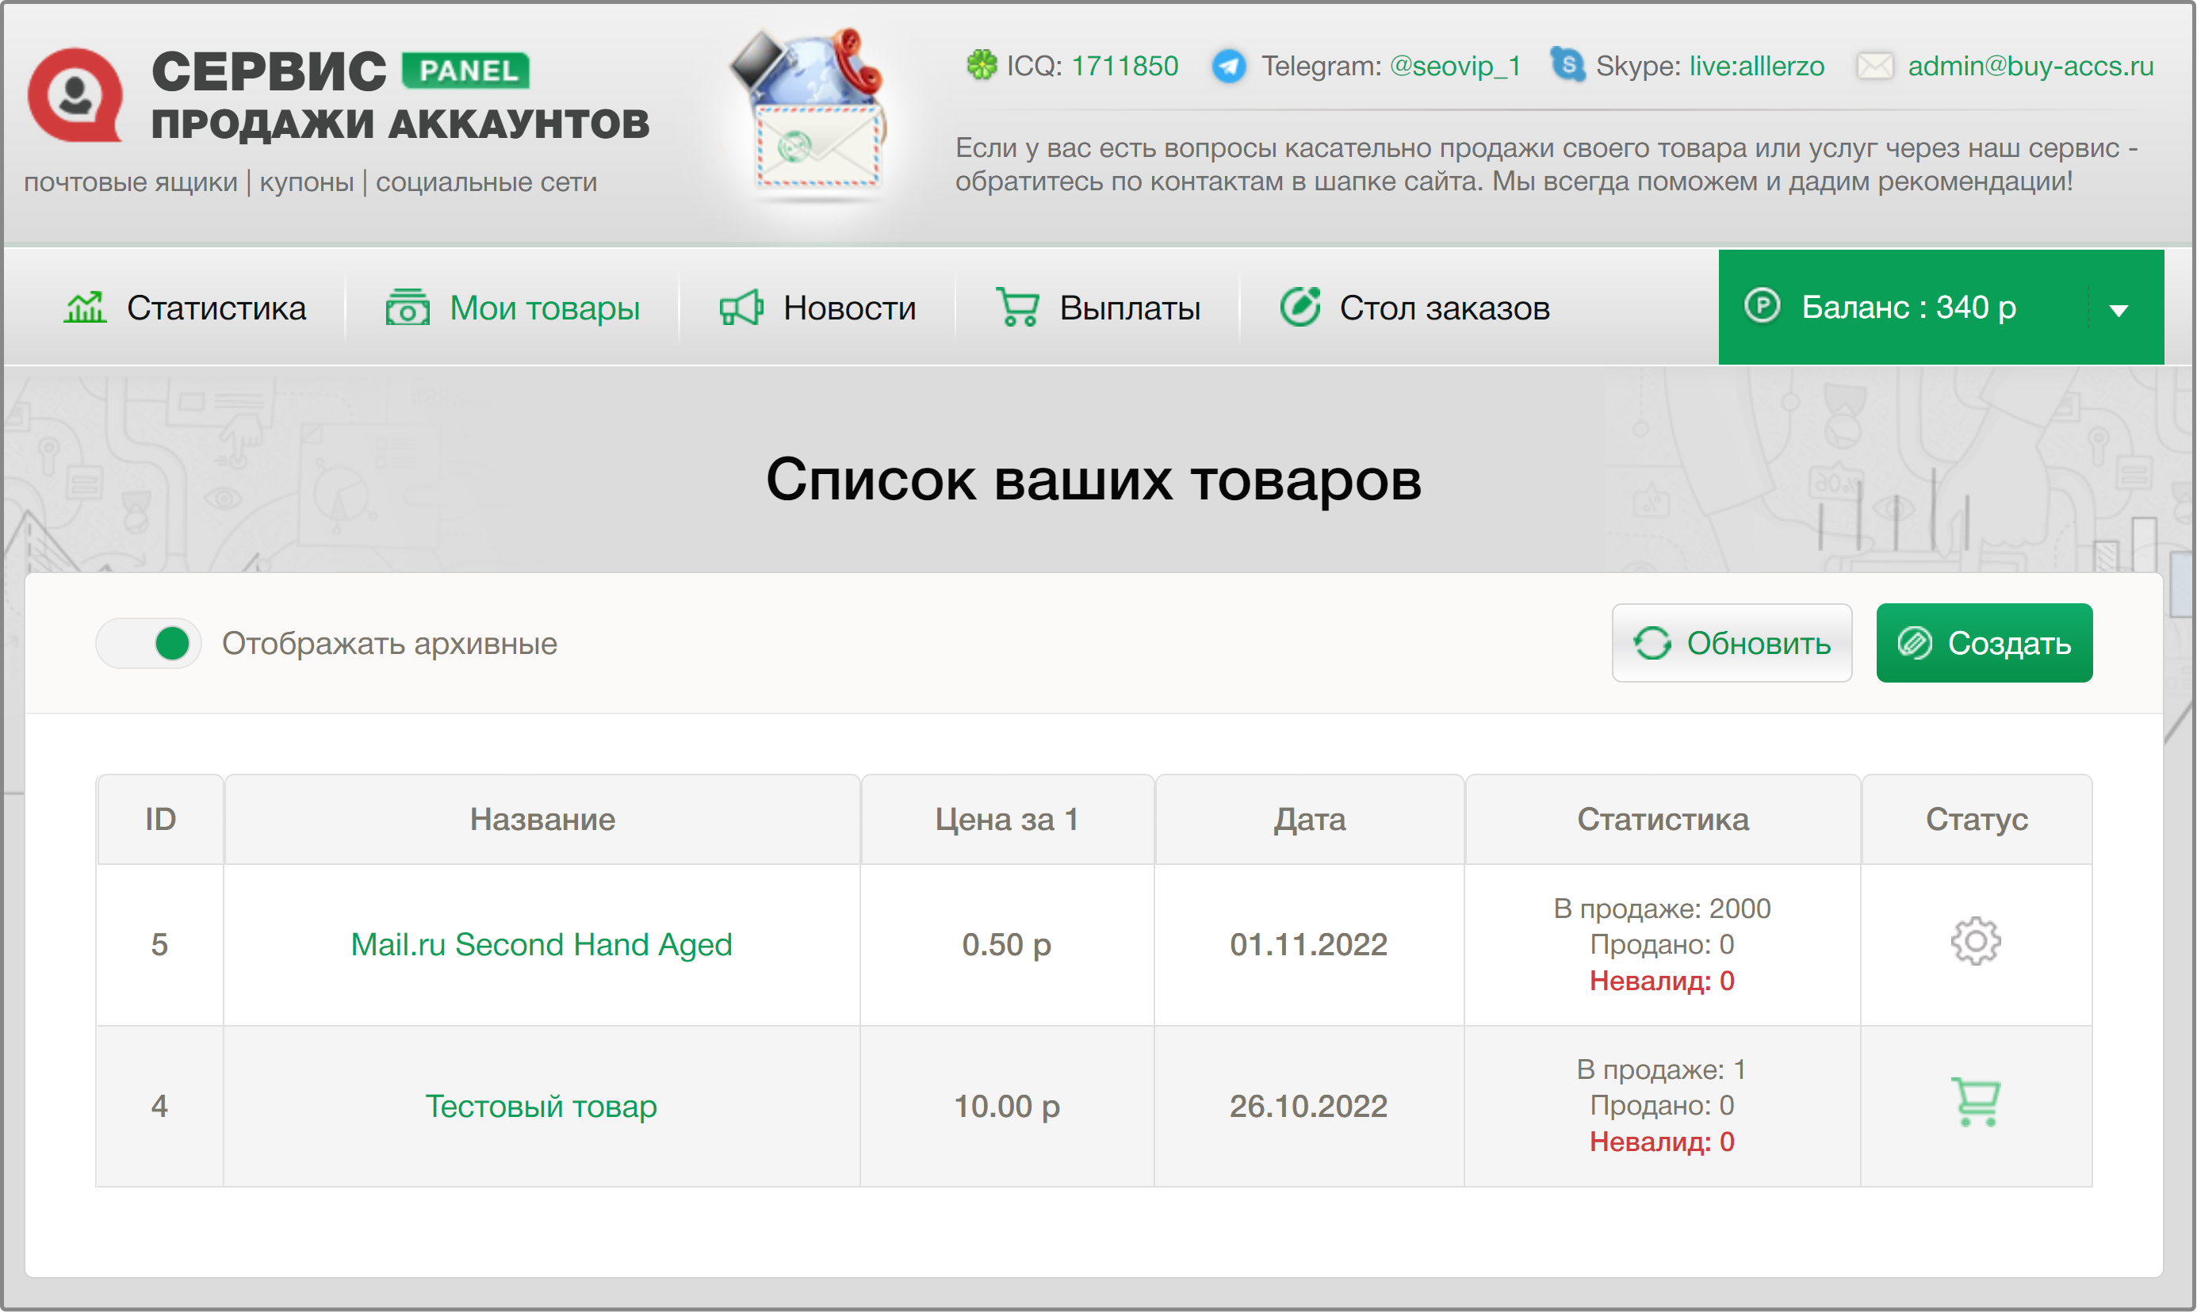This screenshot has height=1312, width=2197.
Task: Click the Статистика chart icon
Action: pyautogui.click(x=85, y=308)
